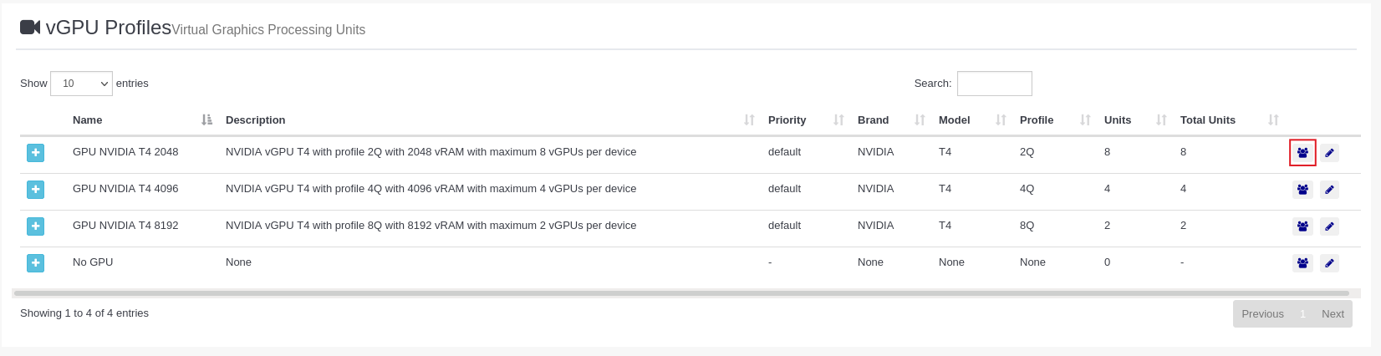The width and height of the screenshot is (1381, 356).
Task: Open allowed users for No GPU profile
Action: click(x=1302, y=263)
